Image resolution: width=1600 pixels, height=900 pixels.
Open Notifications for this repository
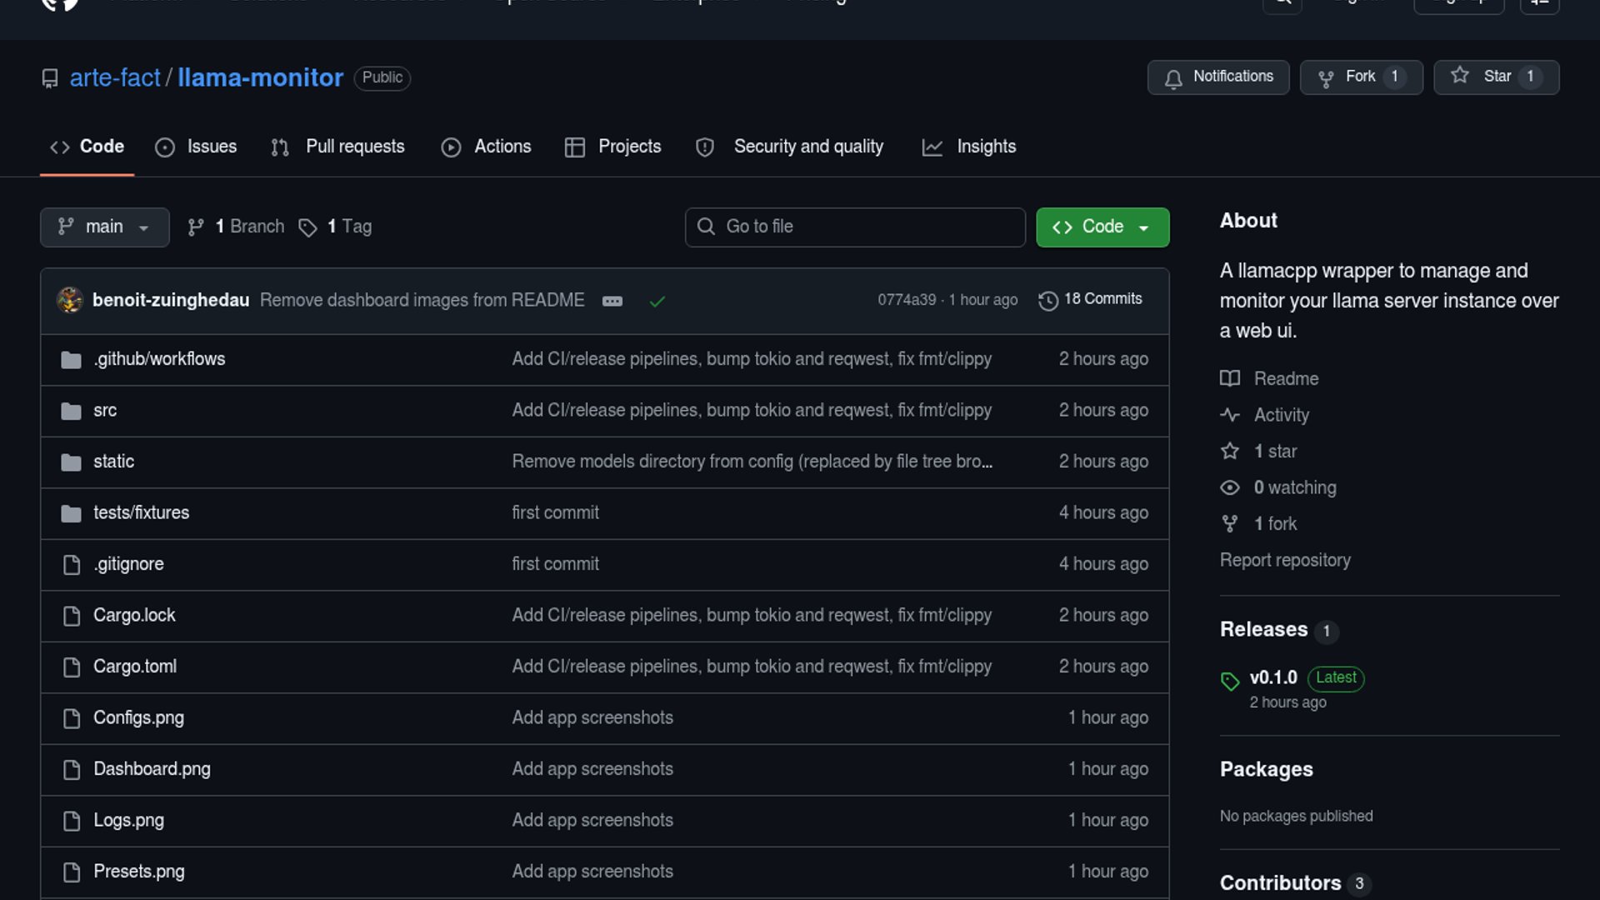point(1217,77)
